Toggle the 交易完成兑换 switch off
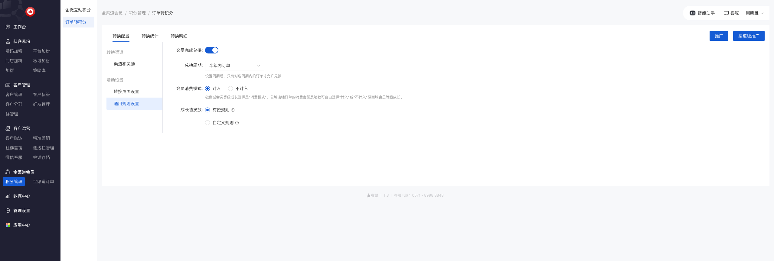Viewport: 774px width, 261px height. [212, 50]
